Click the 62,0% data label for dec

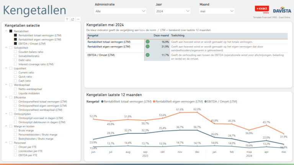197,109
